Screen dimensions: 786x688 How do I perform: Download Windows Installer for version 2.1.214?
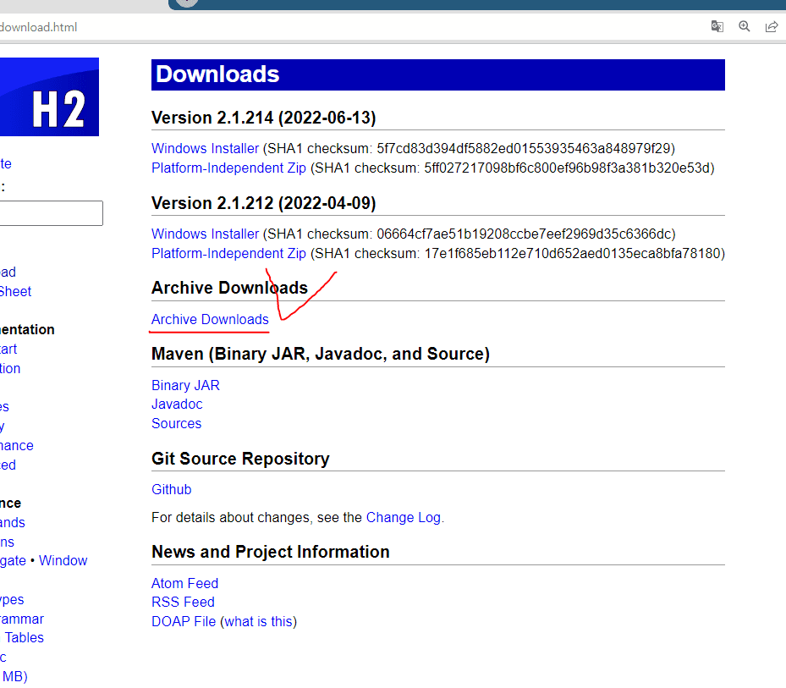click(x=205, y=148)
